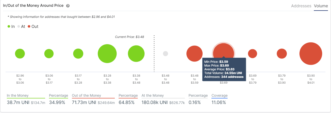Viewport: 331px width, 113px height.
Task: Switch to the Addresses tab
Action: (x=301, y=6)
